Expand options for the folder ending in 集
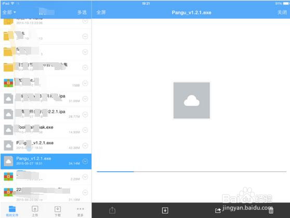This screenshot has height=218, width=290. [x=85, y=67]
